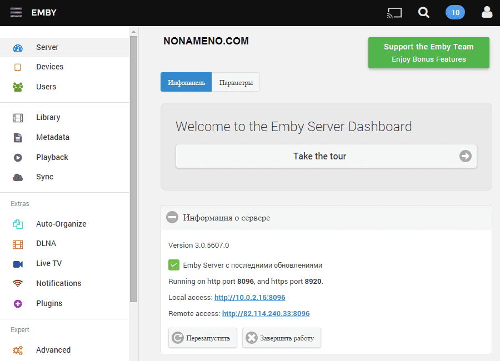Open the user profile icon
Screen dimensions: 500x361
coord(487,12)
